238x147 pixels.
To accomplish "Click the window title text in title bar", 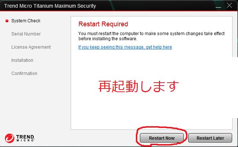I will (50, 6).
